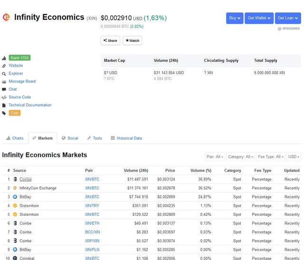
Task: Open the Buy dropdown
Action: (235, 18)
